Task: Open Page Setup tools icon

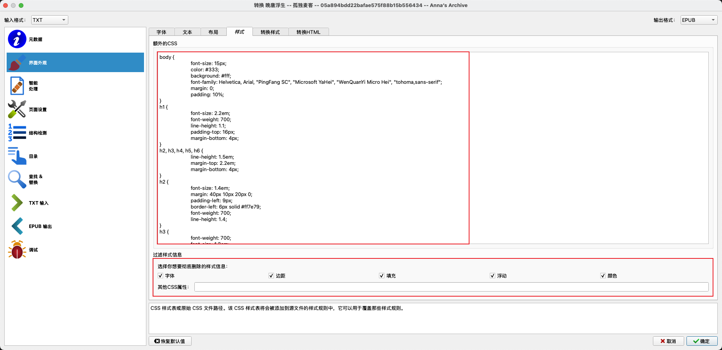Action: [x=17, y=110]
